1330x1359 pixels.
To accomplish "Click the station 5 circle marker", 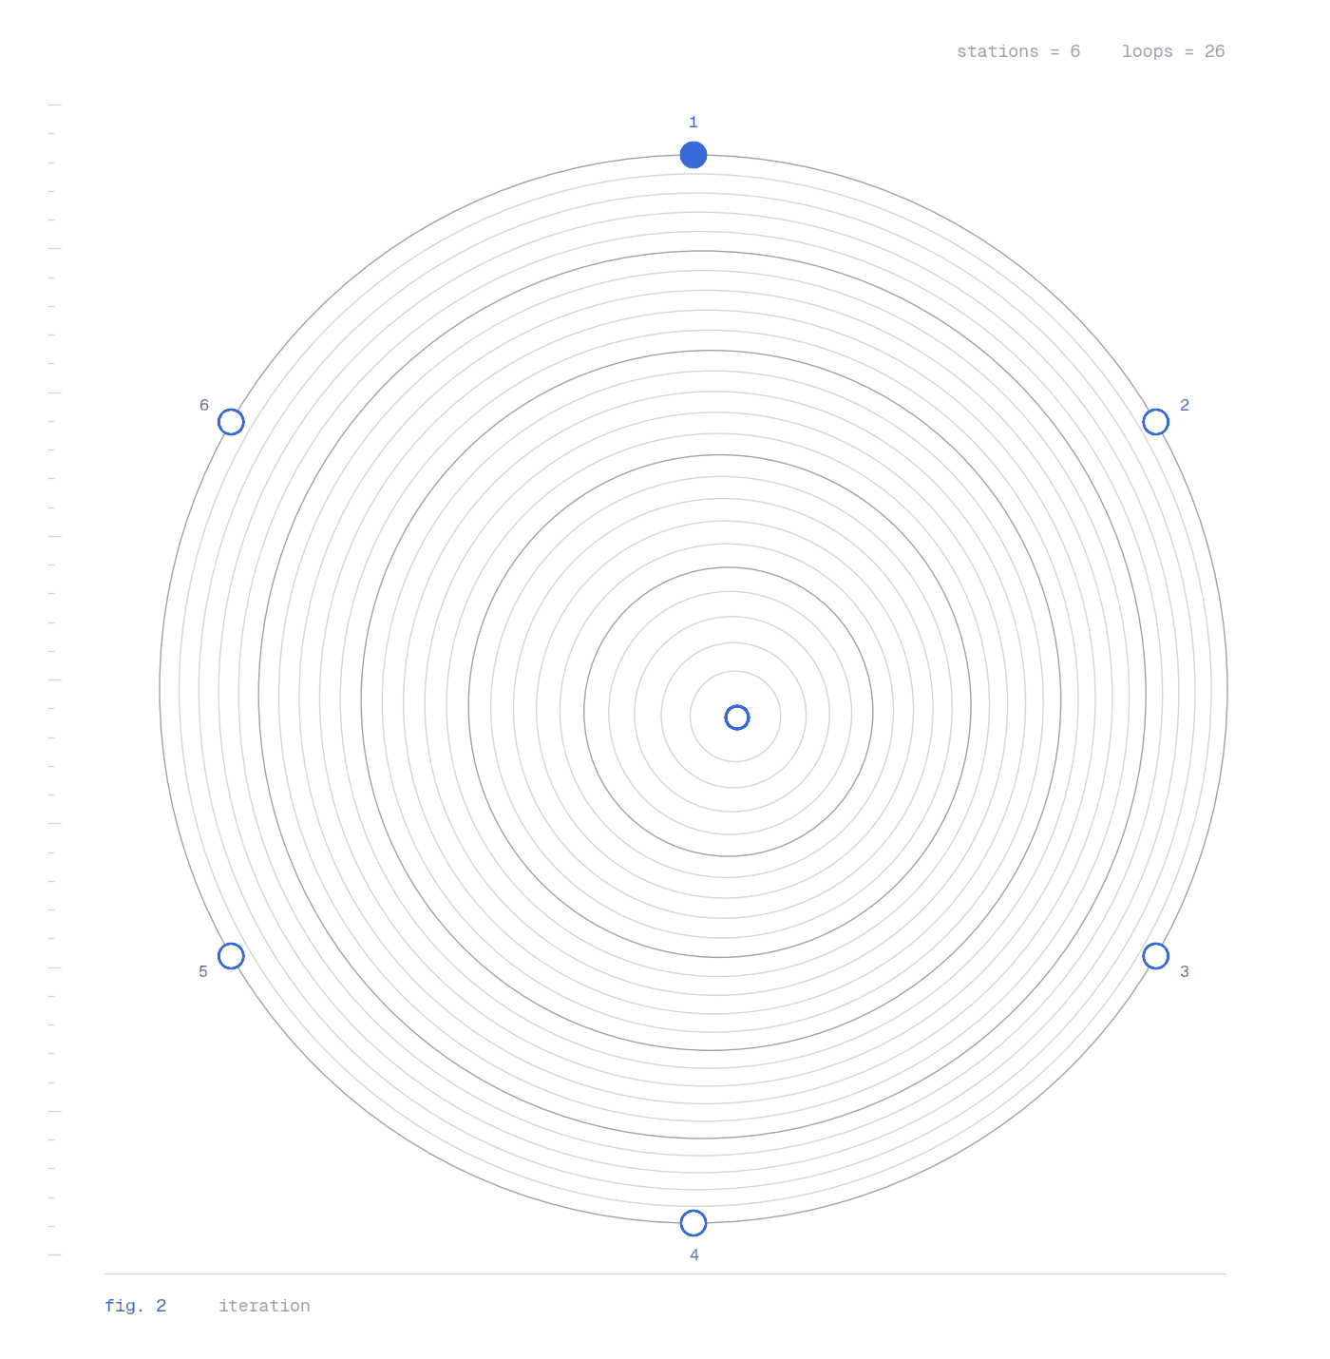I will click(x=231, y=956).
